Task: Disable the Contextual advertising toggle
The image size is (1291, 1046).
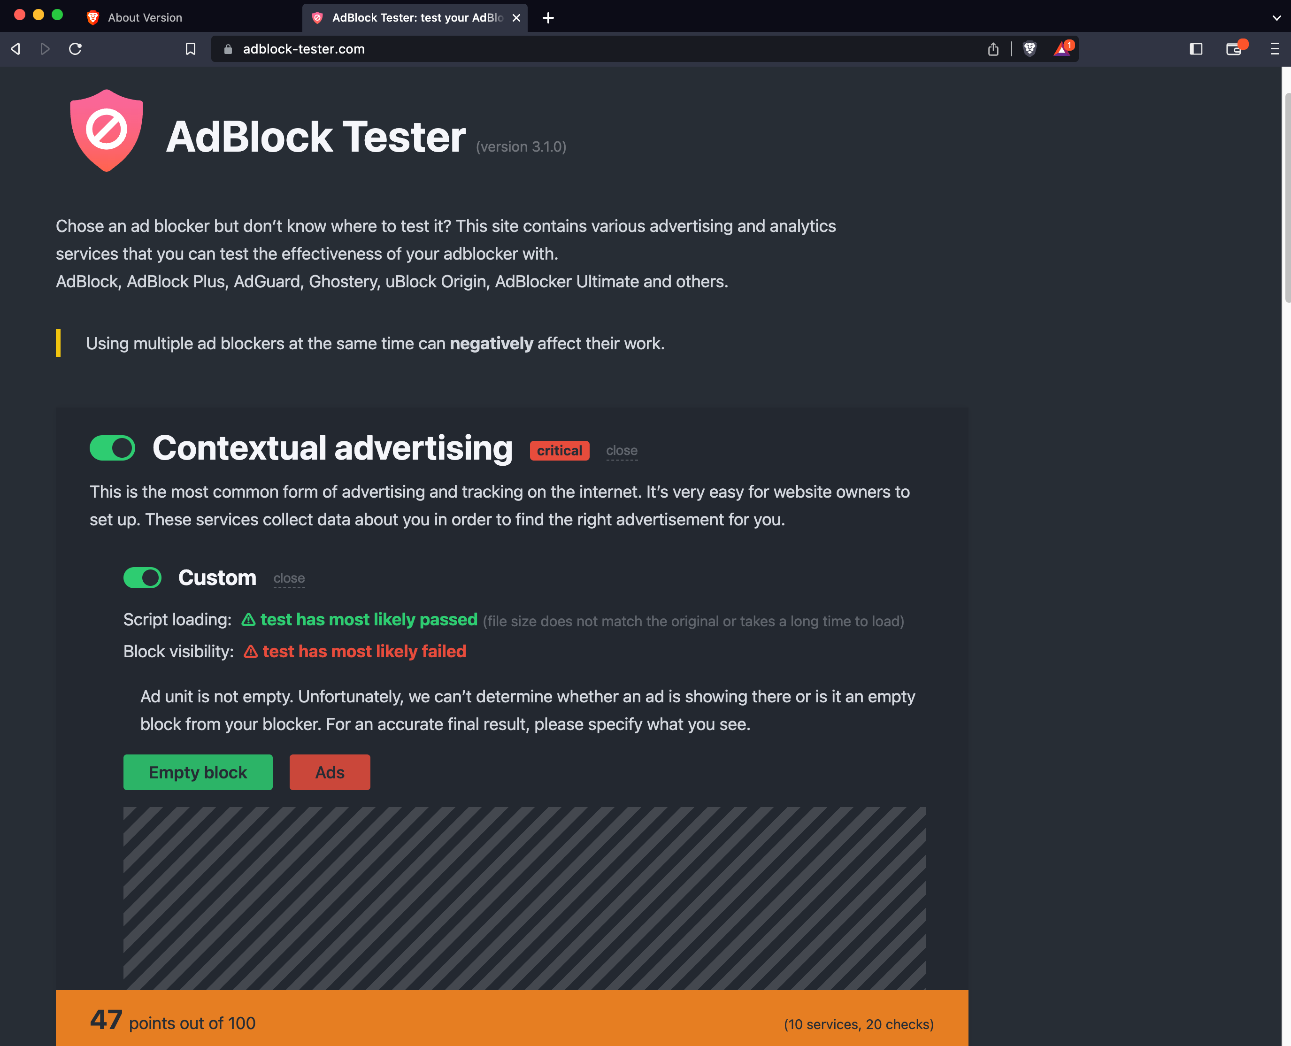Action: point(112,448)
